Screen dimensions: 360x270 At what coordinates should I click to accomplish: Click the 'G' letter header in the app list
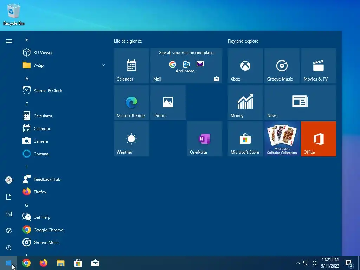[27, 205]
